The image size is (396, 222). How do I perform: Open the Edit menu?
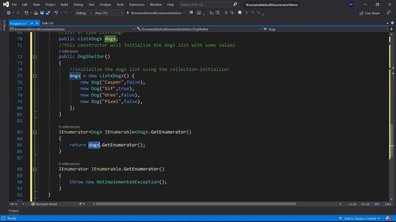(25, 4)
